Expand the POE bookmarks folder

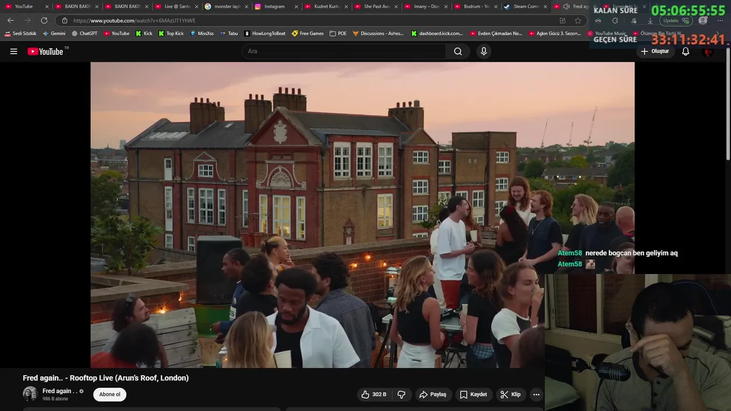(x=338, y=34)
